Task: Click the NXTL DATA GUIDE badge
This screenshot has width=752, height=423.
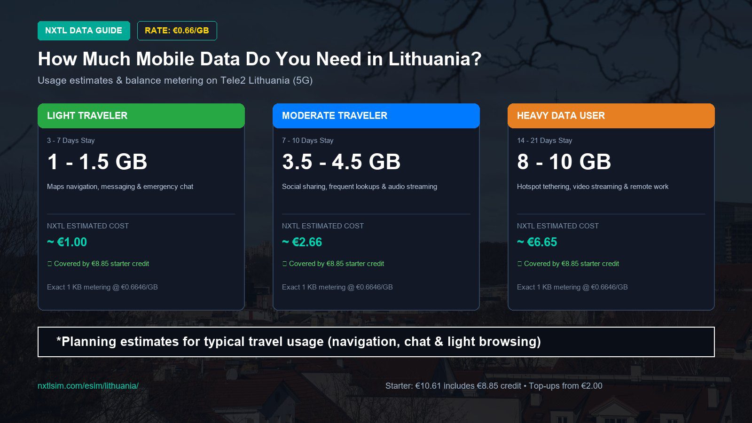Action: click(84, 31)
